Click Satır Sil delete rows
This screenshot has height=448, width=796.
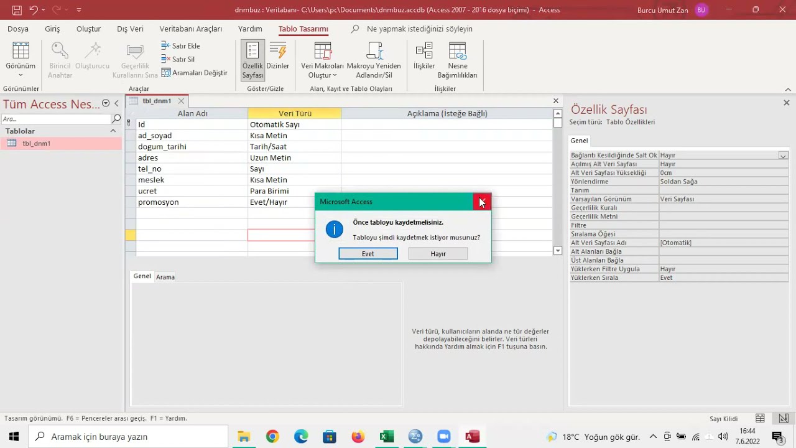(178, 59)
